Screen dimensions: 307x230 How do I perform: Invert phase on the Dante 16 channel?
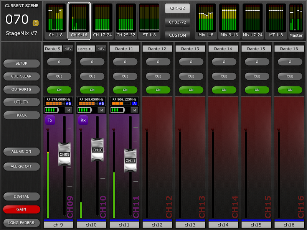(290, 62)
